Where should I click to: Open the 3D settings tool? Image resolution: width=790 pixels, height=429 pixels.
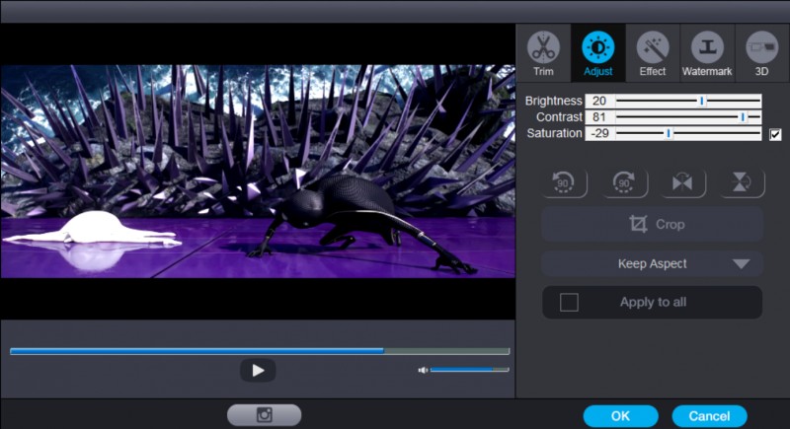(x=761, y=53)
